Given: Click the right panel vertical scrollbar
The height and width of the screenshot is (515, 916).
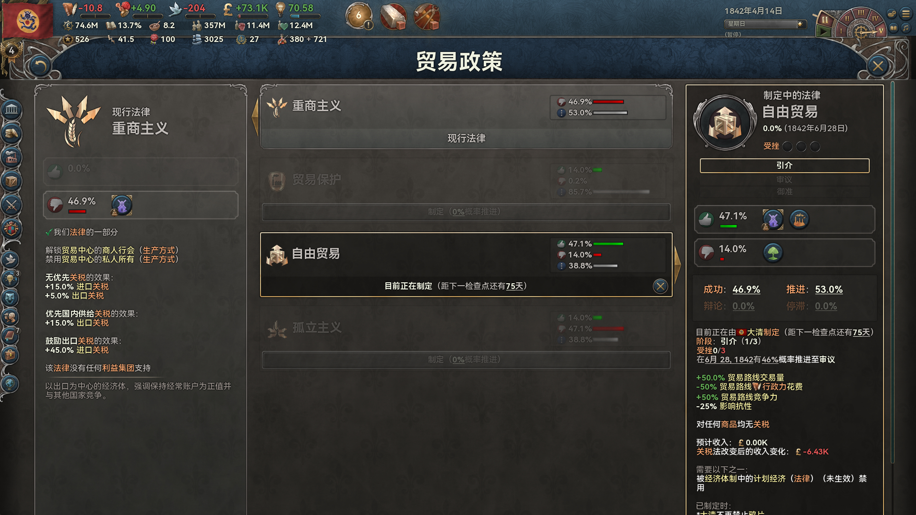Looking at the screenshot, I should click(x=892, y=272).
